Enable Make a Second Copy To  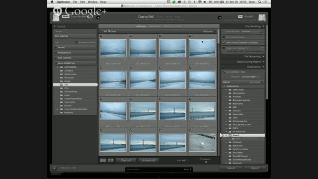(224, 48)
